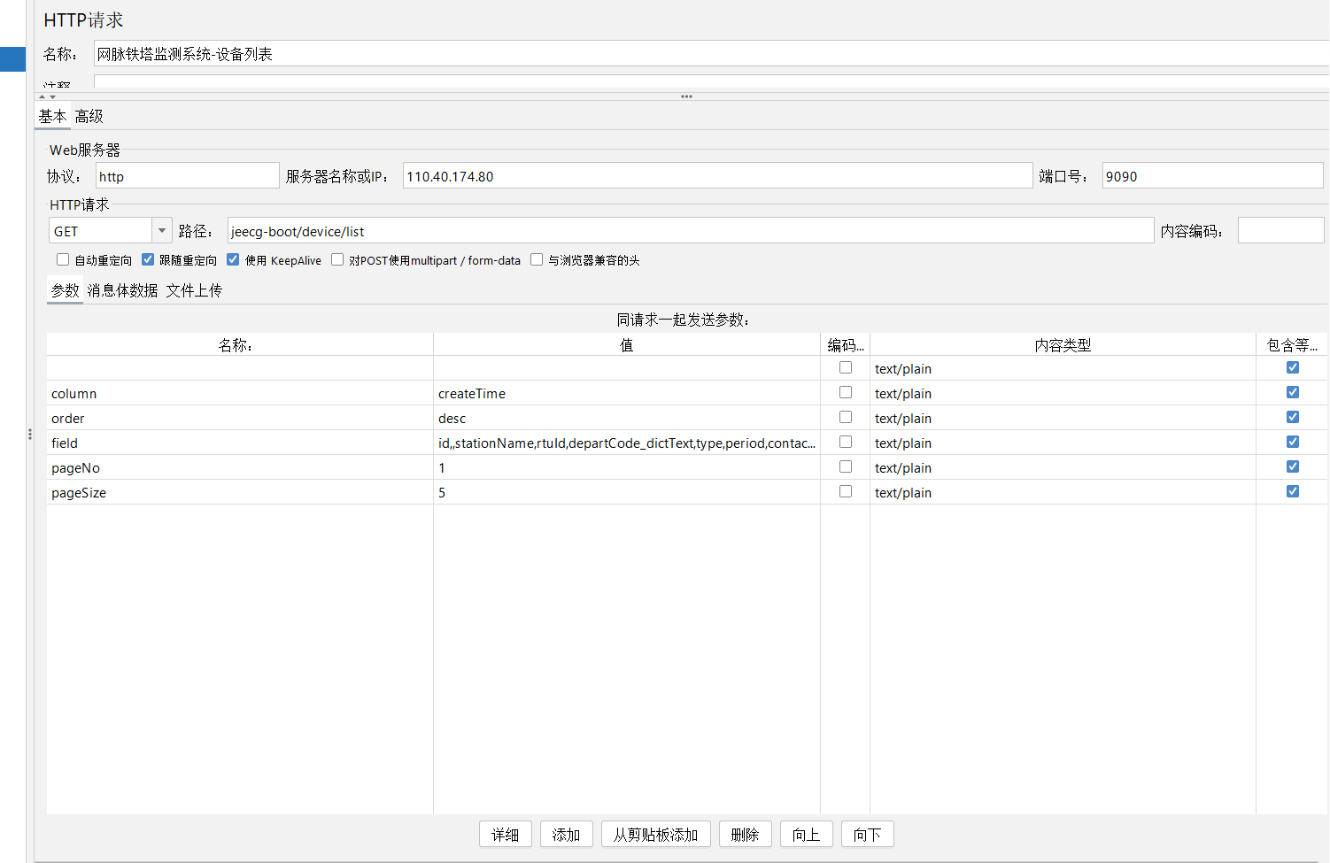
Task: Enable the 自动重定向 checkbox
Action: (63, 260)
